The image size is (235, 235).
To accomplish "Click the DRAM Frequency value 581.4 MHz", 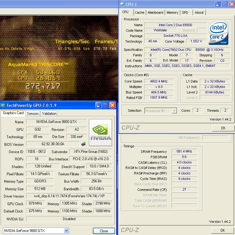I will tap(184, 151).
